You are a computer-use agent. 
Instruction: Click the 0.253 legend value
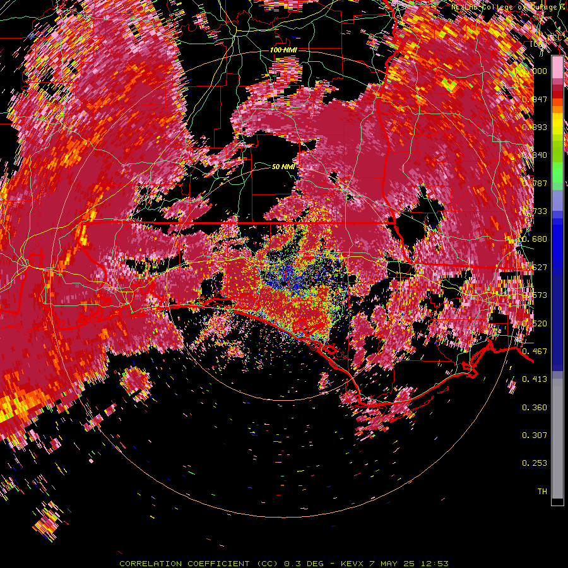[x=535, y=463]
